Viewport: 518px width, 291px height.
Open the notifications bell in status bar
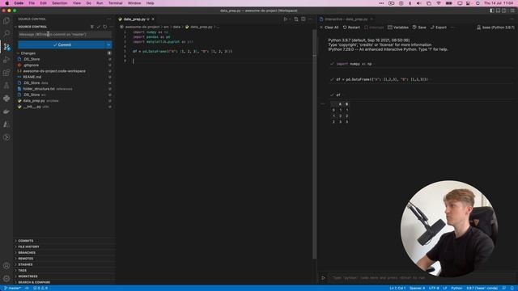pos(512,288)
